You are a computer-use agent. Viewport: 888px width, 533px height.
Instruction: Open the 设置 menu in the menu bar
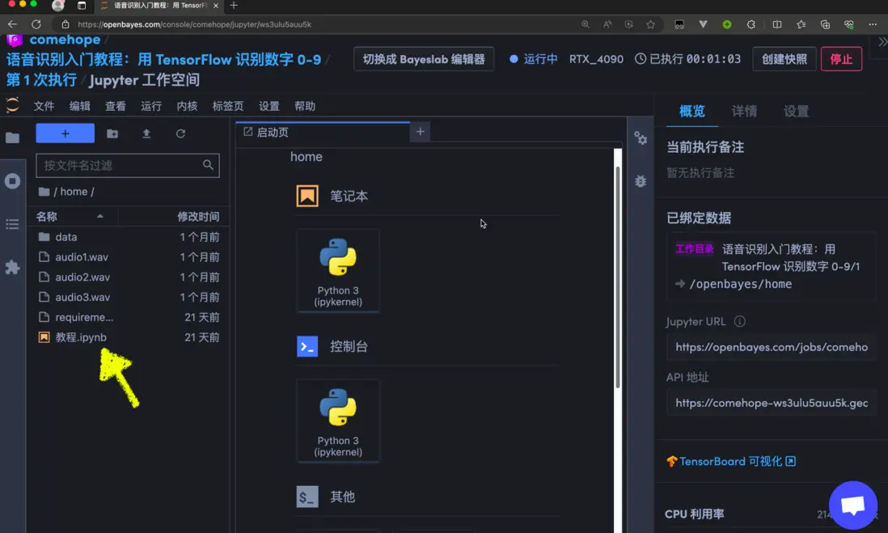pyautogui.click(x=269, y=106)
